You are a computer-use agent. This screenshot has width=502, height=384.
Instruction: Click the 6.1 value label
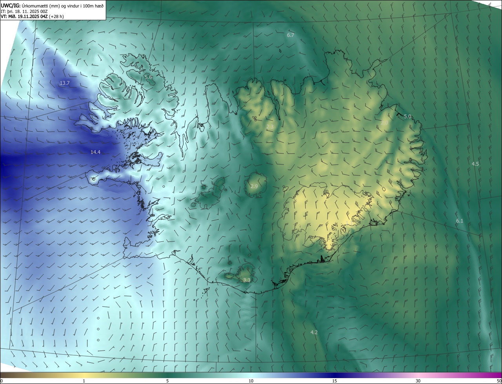(460, 221)
